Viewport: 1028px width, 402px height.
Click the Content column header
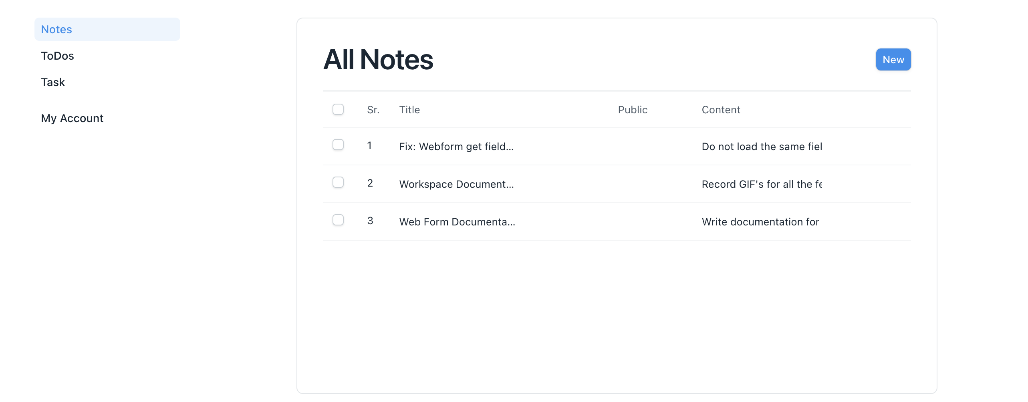721,110
